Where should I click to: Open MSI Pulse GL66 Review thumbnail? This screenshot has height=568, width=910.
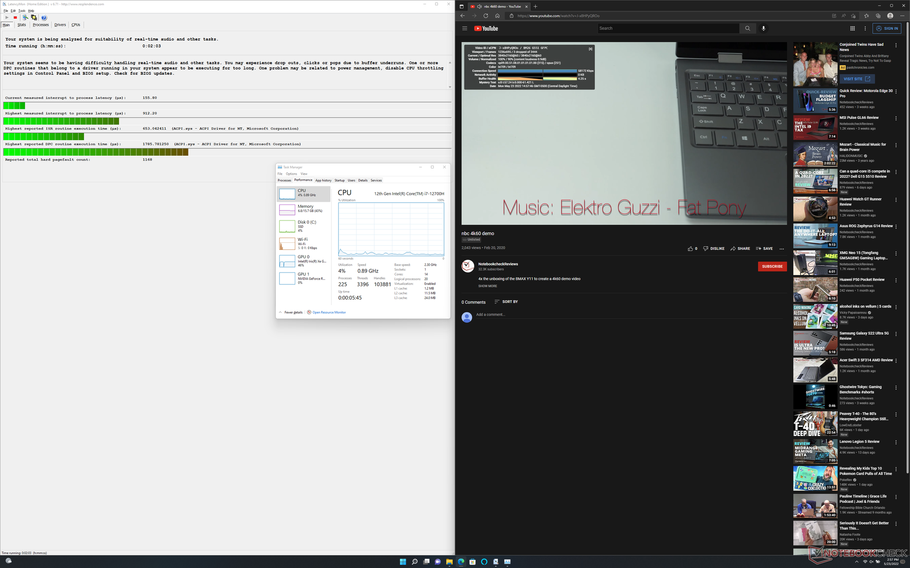[815, 128]
